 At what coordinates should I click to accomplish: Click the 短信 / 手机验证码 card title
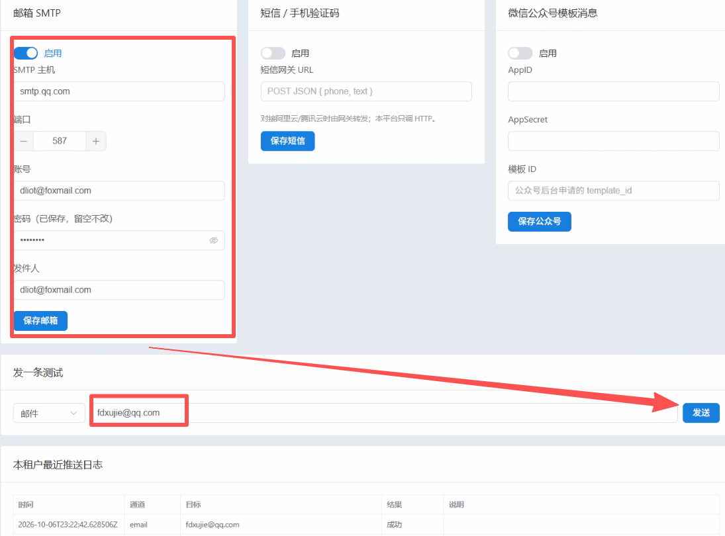pos(300,13)
